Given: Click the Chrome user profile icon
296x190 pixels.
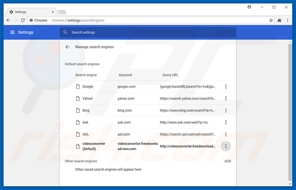Looking at the screenshot, I should (x=249, y=7).
